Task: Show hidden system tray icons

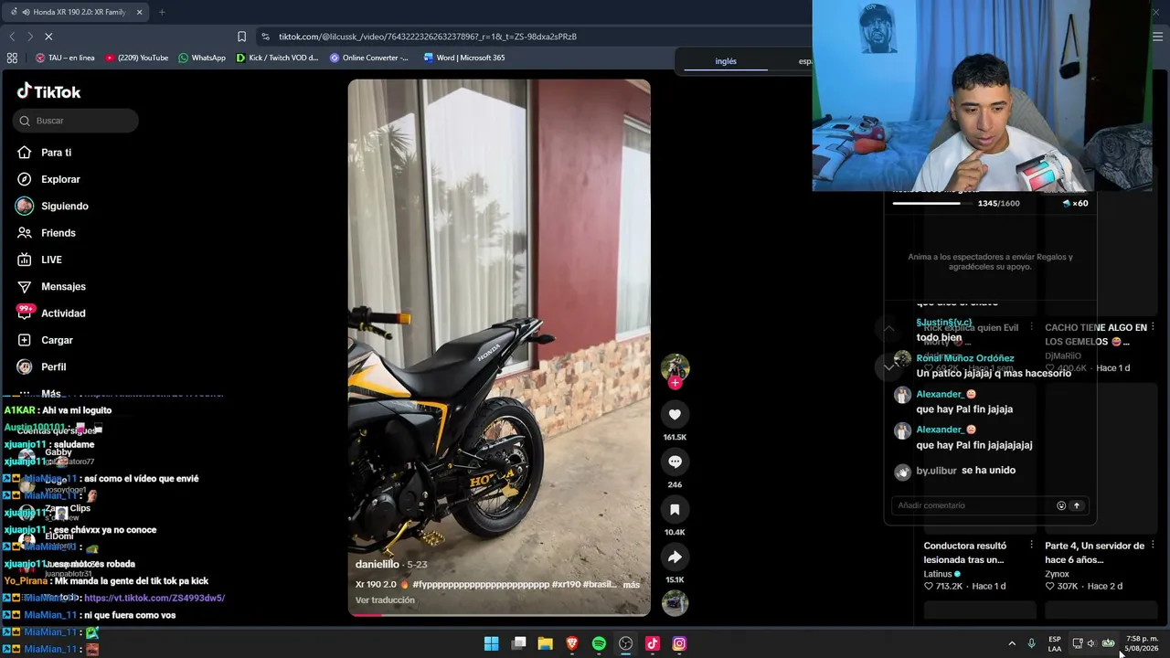Action: pyautogui.click(x=1012, y=643)
